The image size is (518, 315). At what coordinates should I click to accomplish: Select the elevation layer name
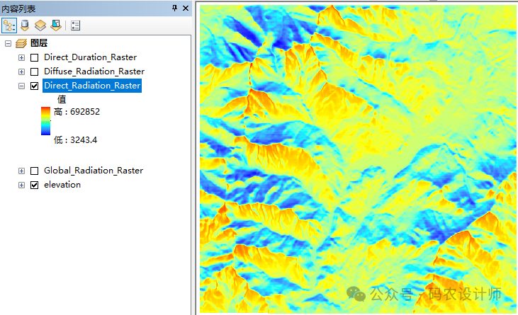[62, 185]
